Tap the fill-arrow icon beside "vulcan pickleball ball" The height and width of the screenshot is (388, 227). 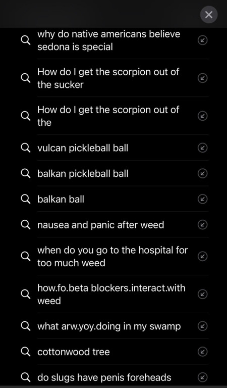[203, 148]
